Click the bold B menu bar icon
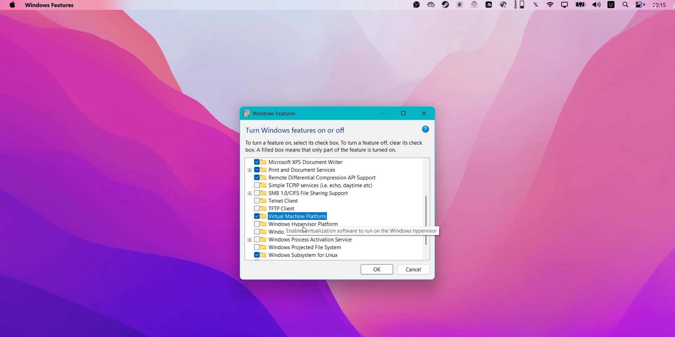This screenshot has height=337, width=675. [460, 5]
